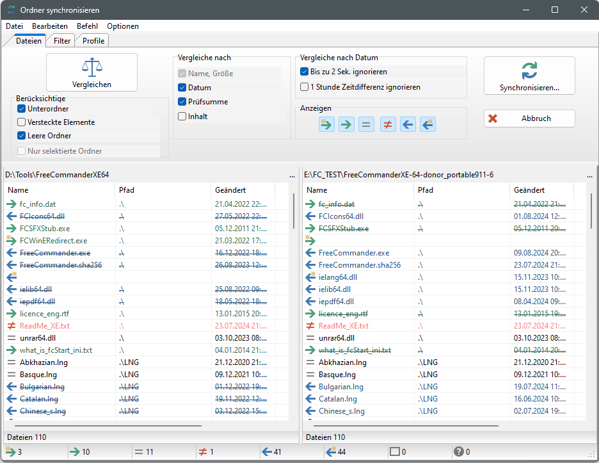Open the Bearbeiten menu
The image size is (599, 463).
click(x=50, y=26)
